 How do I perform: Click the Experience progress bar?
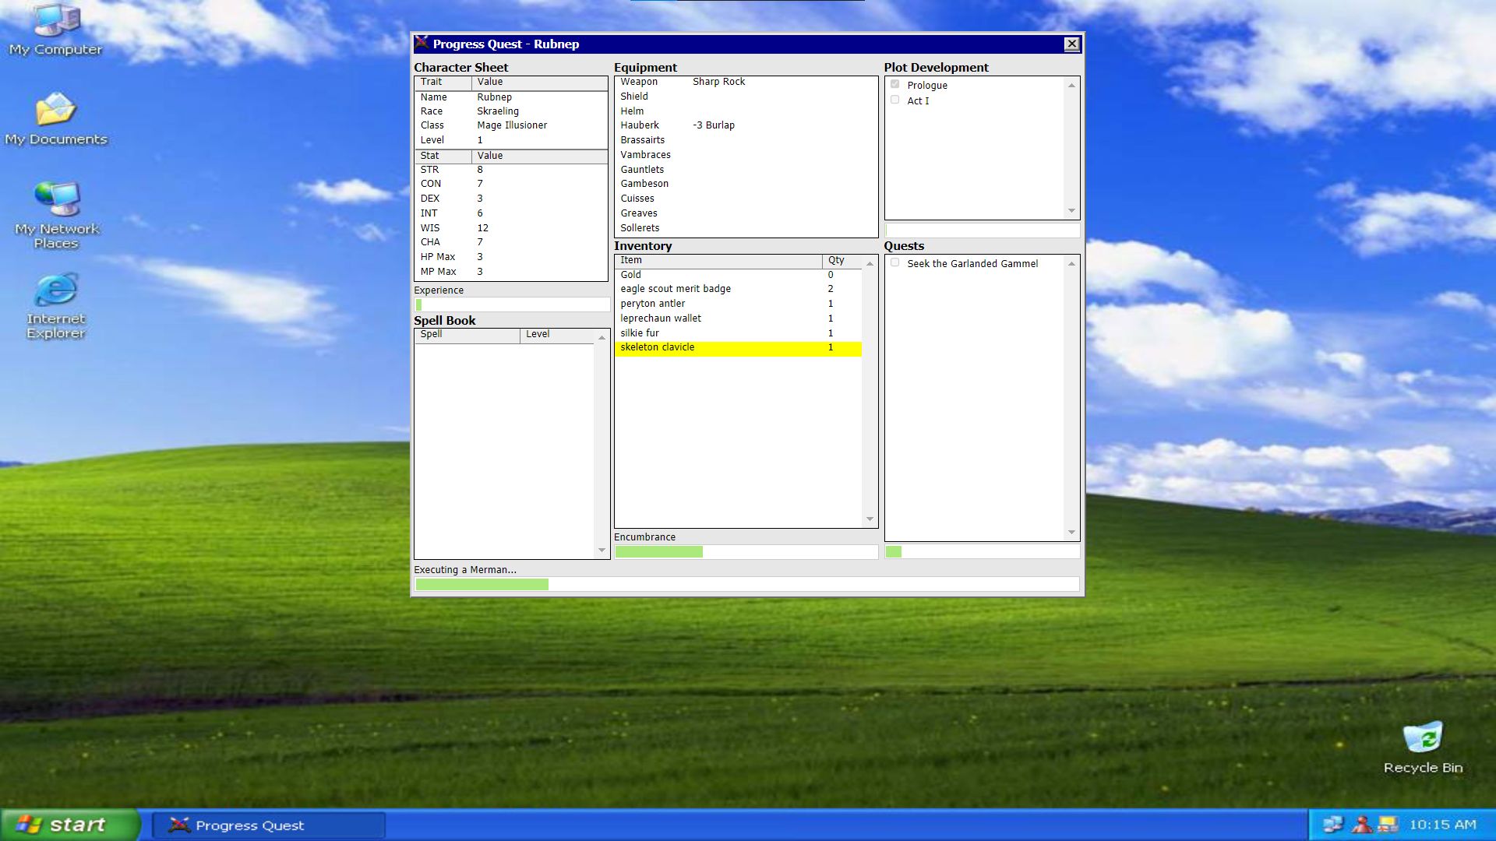click(511, 304)
